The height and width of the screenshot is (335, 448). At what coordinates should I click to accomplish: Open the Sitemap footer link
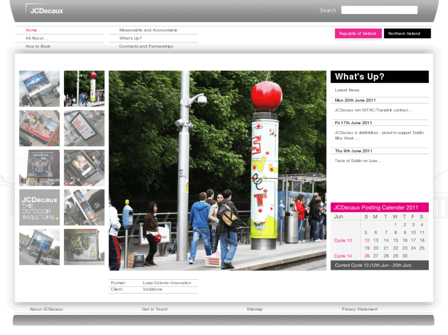pos(255,309)
